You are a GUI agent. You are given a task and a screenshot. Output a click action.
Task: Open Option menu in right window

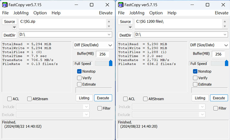(156, 13)
